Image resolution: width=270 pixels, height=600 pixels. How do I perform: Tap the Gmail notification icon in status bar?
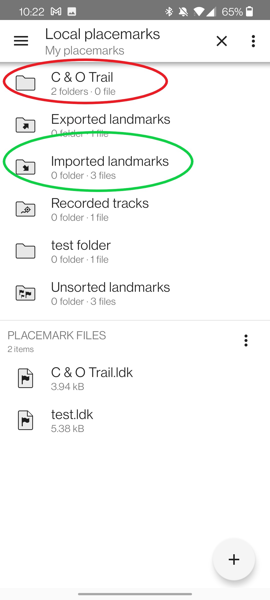click(56, 11)
